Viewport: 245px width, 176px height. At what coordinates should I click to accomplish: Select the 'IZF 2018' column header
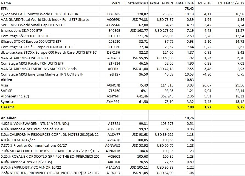(x=203, y=3)
